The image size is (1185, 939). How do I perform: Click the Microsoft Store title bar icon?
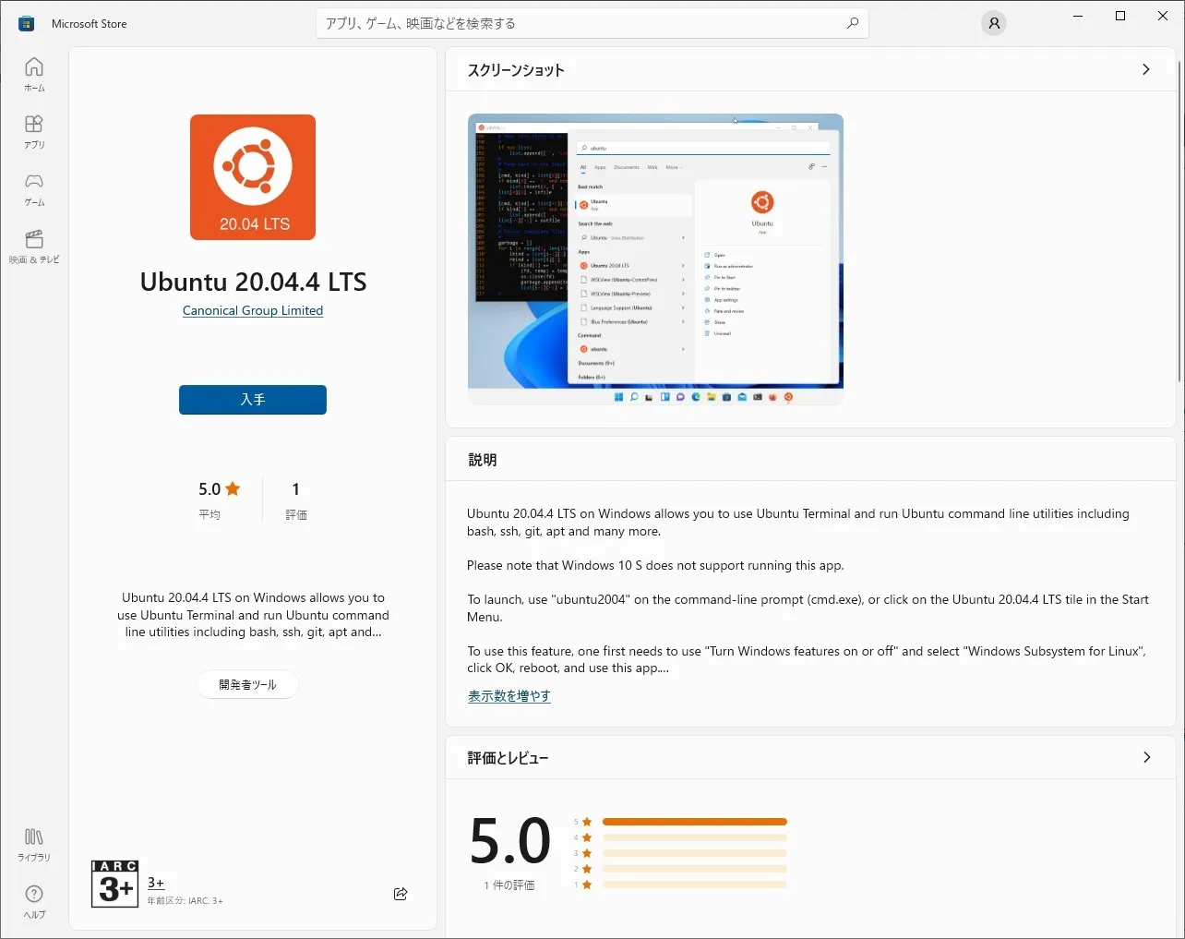click(x=27, y=23)
